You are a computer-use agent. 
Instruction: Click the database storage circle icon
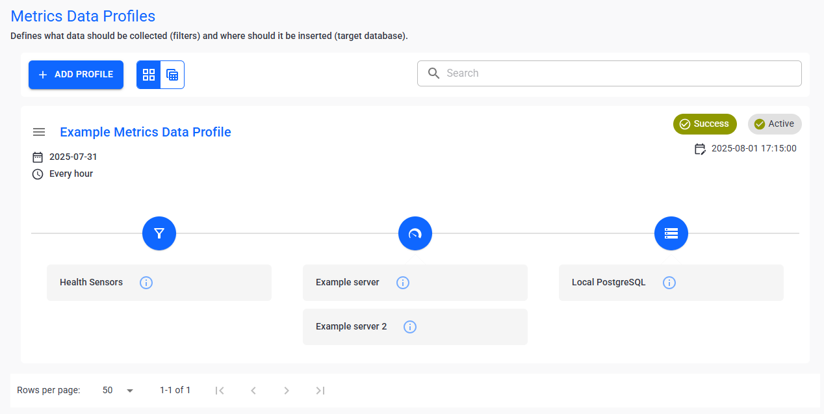coord(671,233)
